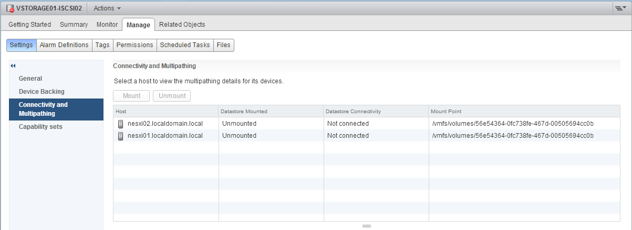Open Alarm Definitions sub-tab
The width and height of the screenshot is (632, 230).
click(x=64, y=45)
